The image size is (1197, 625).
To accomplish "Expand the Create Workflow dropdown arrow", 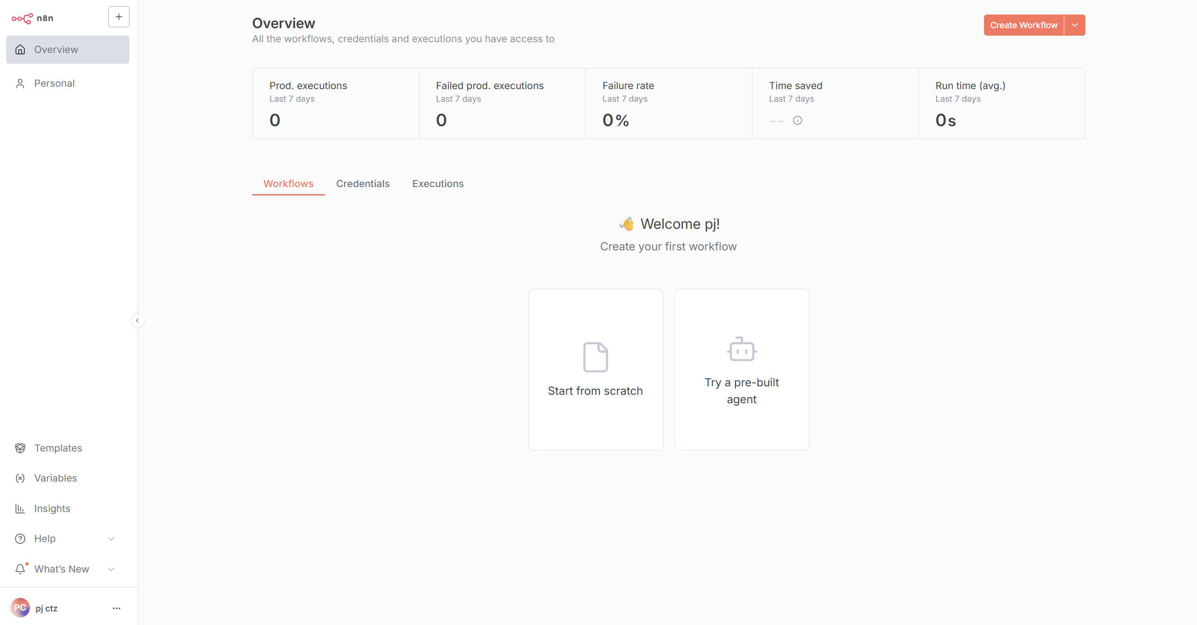I will pos(1075,25).
